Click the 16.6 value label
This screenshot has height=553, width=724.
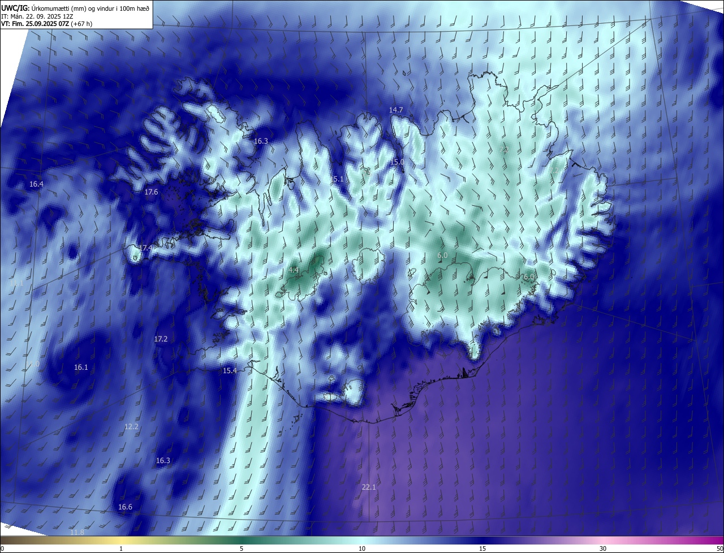point(125,507)
